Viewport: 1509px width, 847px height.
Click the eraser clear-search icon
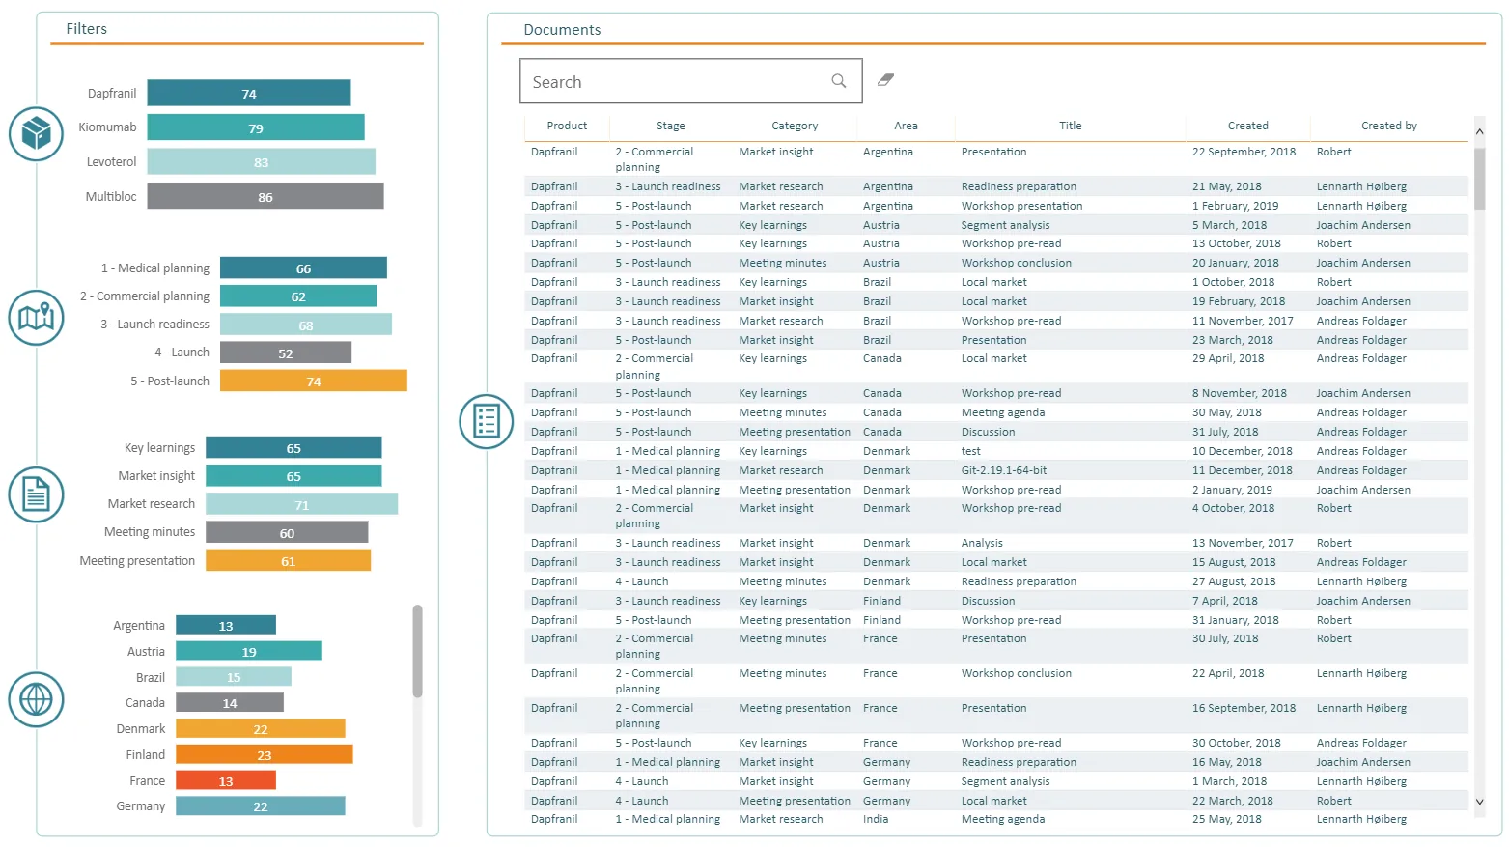pyautogui.click(x=885, y=80)
